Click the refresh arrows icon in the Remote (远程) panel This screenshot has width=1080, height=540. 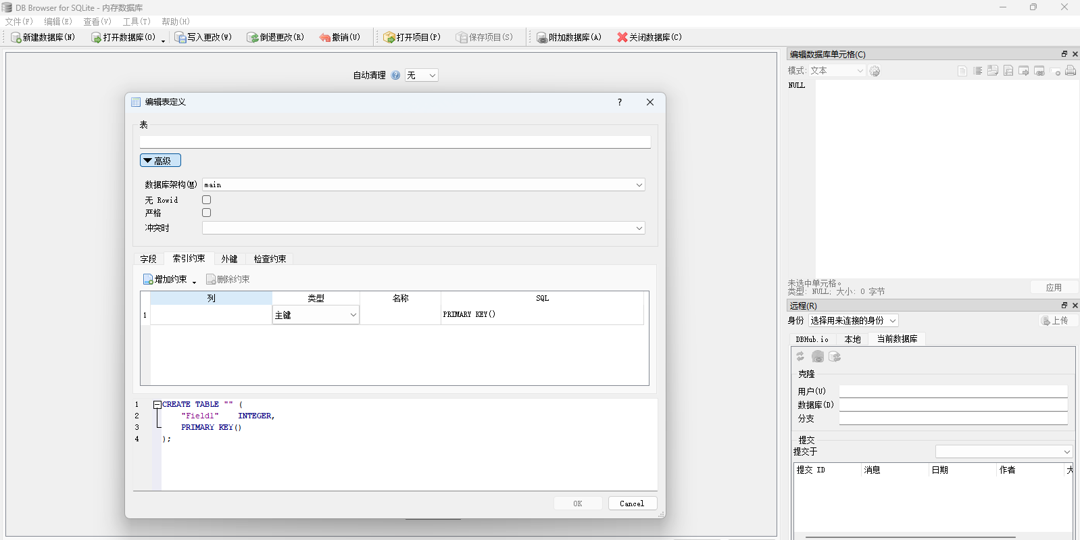[x=801, y=357]
